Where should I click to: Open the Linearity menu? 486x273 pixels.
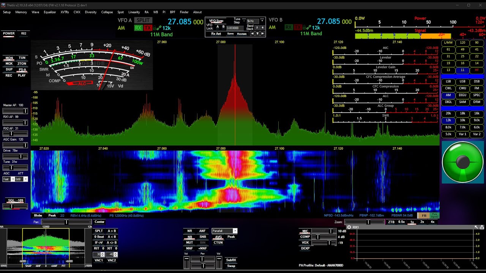134,12
